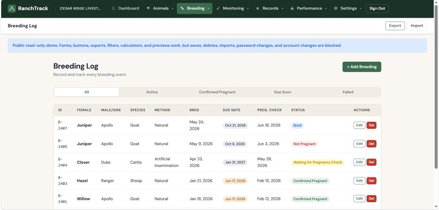Click Willow's Confirmed Pregnant status badge
Screen dimensions: 439x210
pyautogui.click(x=310, y=199)
